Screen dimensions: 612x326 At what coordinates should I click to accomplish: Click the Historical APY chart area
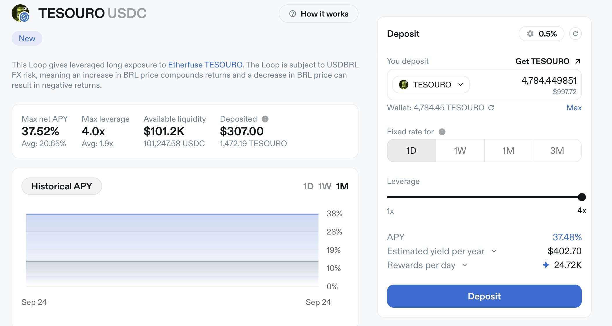click(x=172, y=250)
